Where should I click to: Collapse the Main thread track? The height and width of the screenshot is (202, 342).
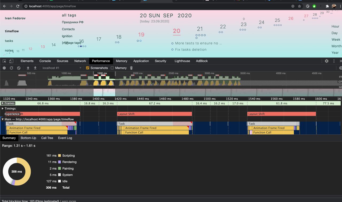click(x=3, y=119)
